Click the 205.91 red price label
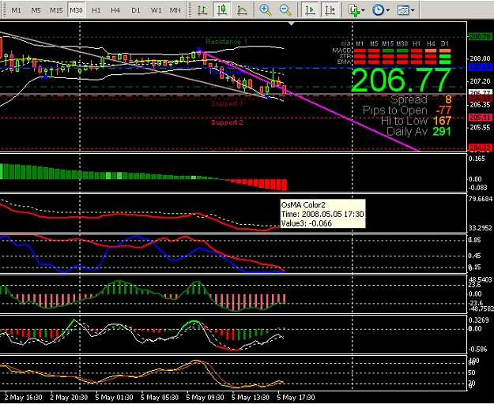Screen dimensions: 494x404 point(480,118)
